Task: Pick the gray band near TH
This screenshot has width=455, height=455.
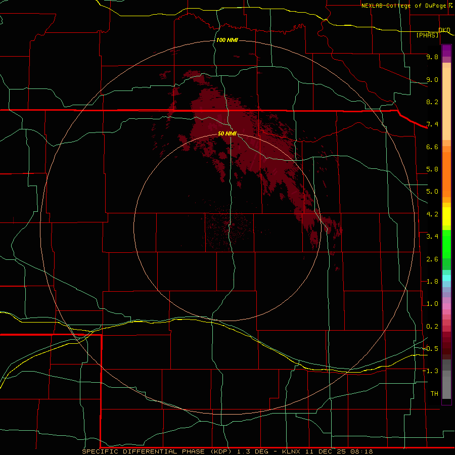Action: click(446, 387)
